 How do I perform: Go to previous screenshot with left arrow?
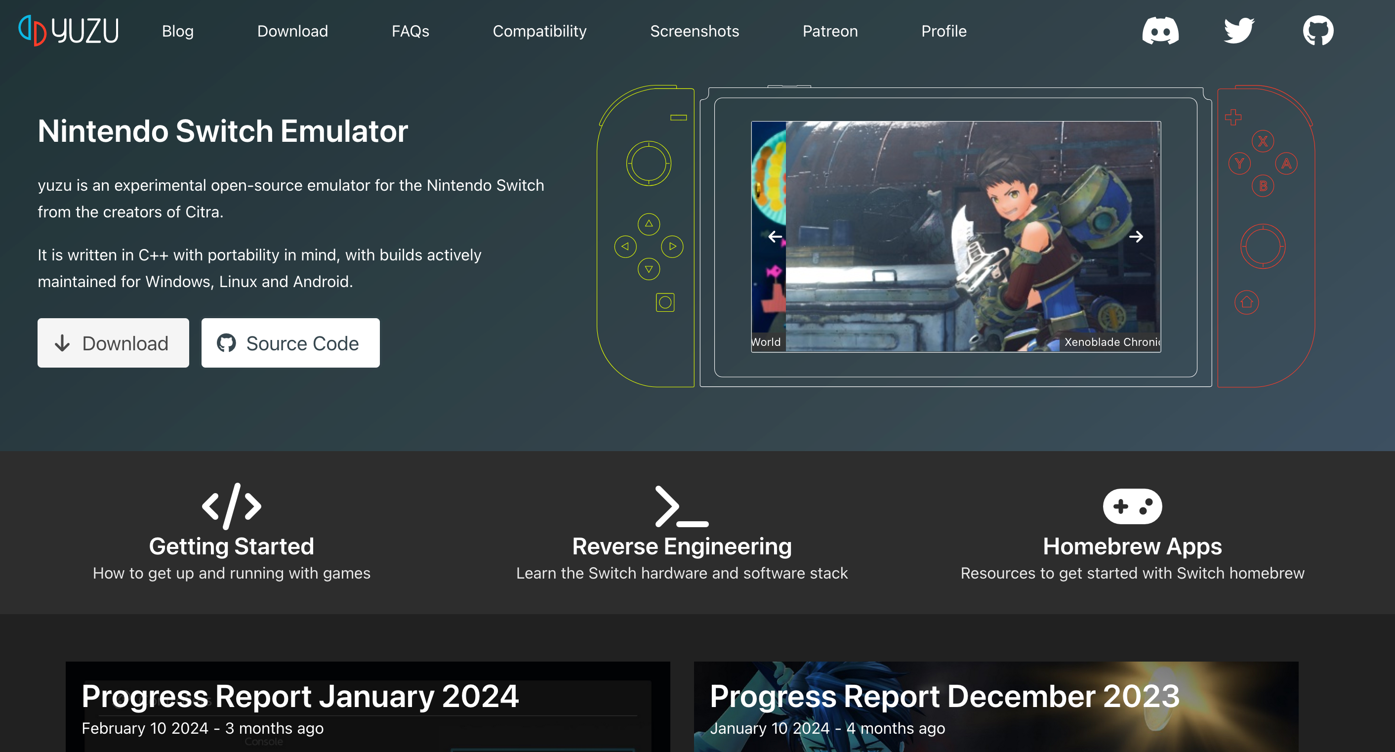[775, 237]
